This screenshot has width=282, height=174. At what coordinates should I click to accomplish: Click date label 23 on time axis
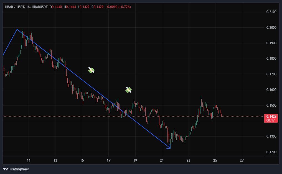[189, 160]
